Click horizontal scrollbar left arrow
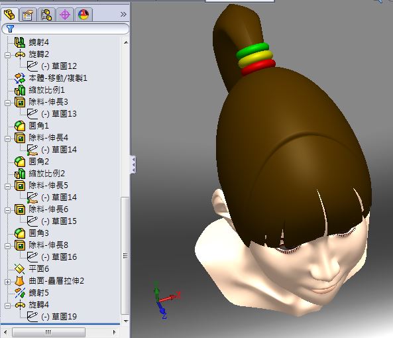The width and height of the screenshot is (393, 338). tap(5, 332)
